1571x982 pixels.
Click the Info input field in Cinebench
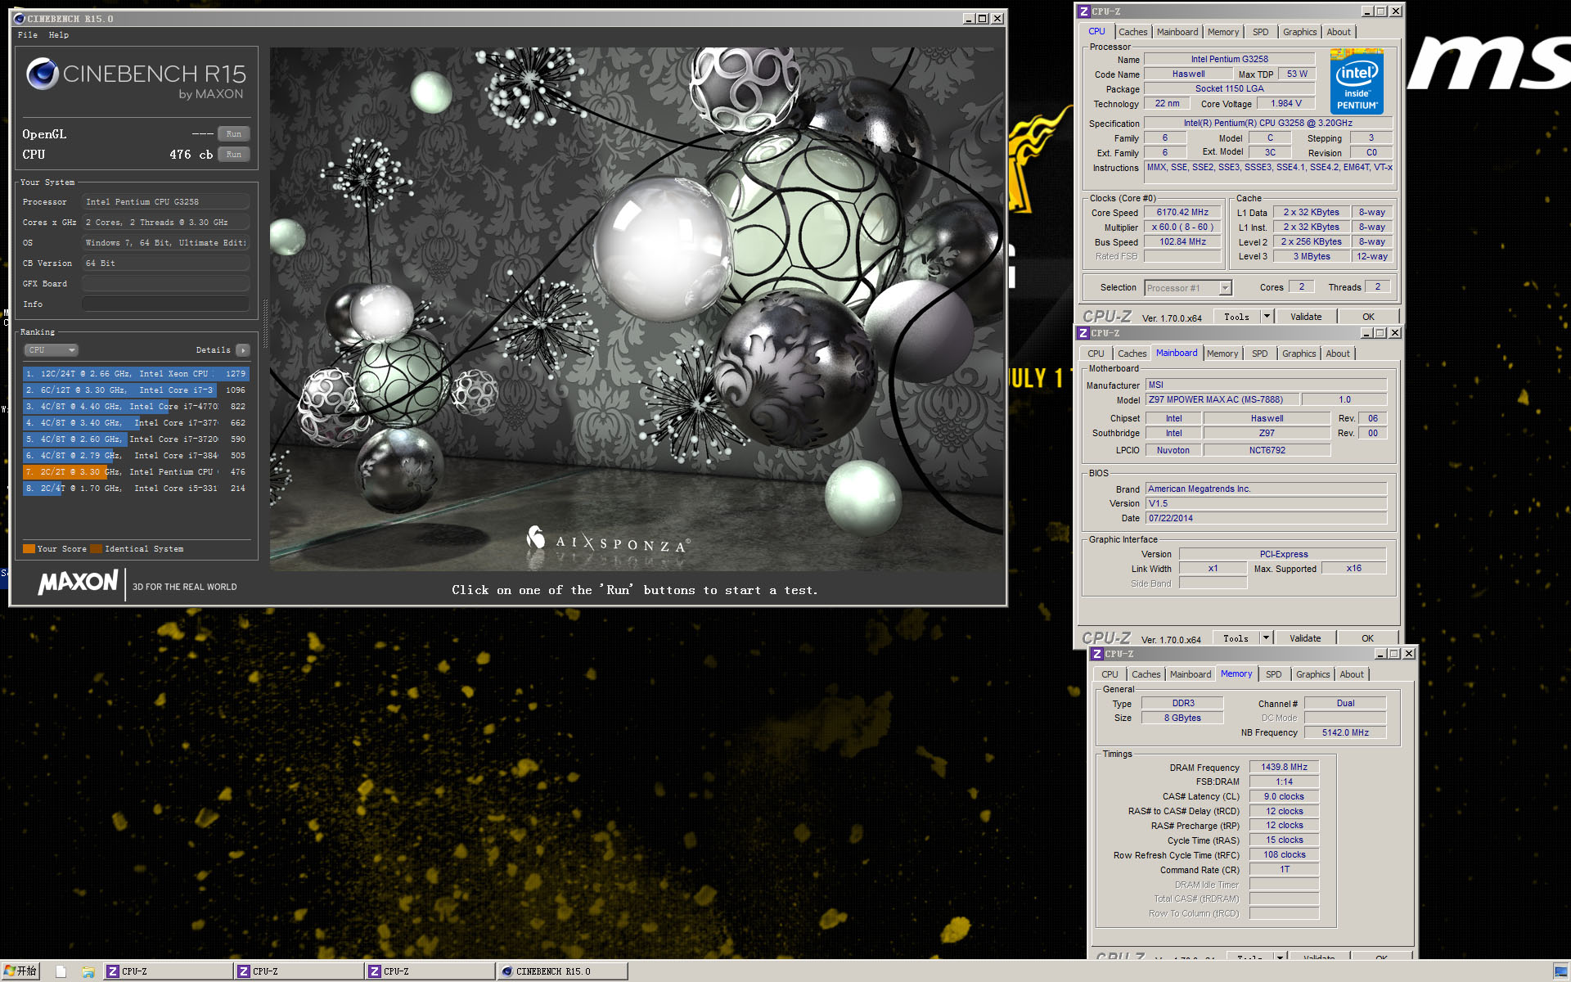166,304
